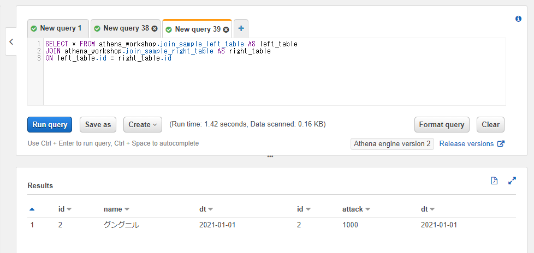Open the first id column dropdown
This screenshot has height=253, width=534.
click(69, 209)
